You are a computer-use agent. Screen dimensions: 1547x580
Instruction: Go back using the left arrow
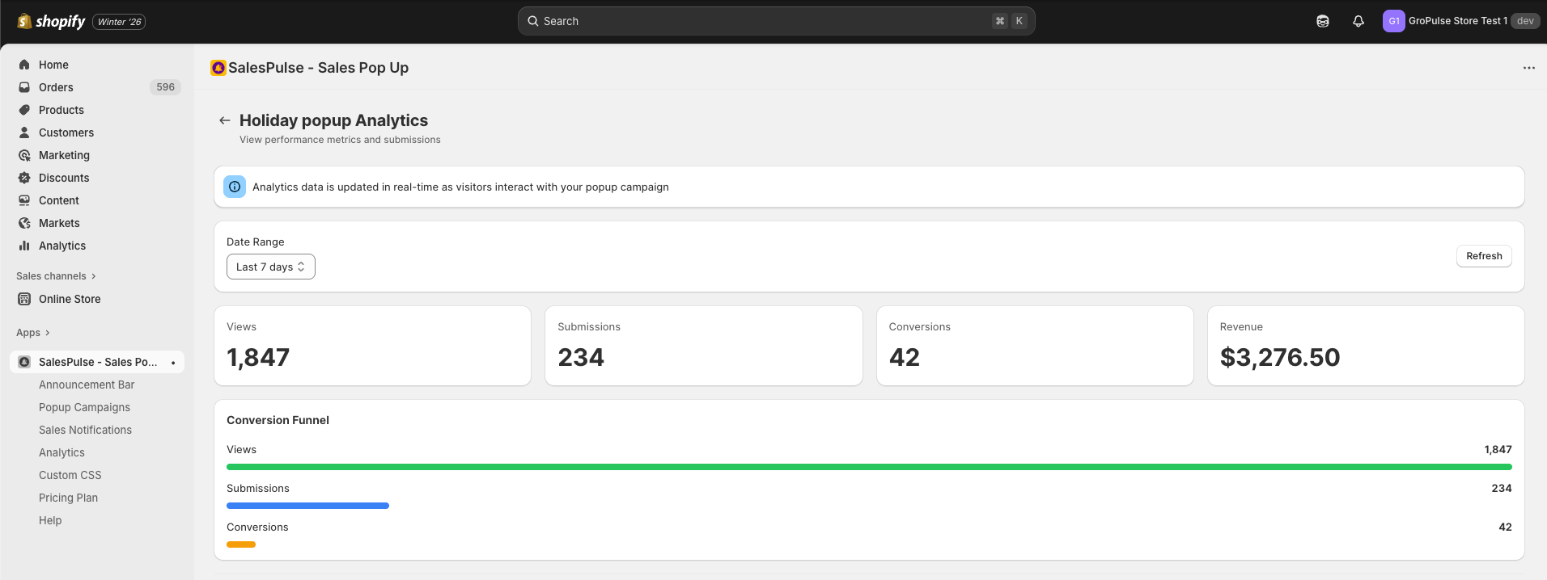(225, 120)
